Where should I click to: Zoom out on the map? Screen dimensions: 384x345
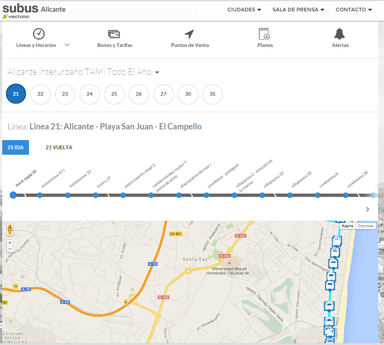tap(10, 249)
